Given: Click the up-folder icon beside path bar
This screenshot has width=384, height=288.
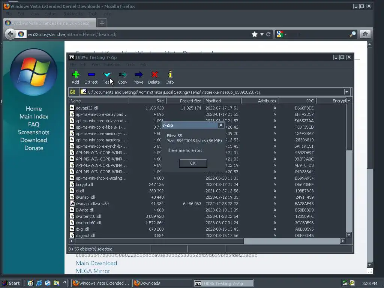Looking at the screenshot, I should click(72, 92).
